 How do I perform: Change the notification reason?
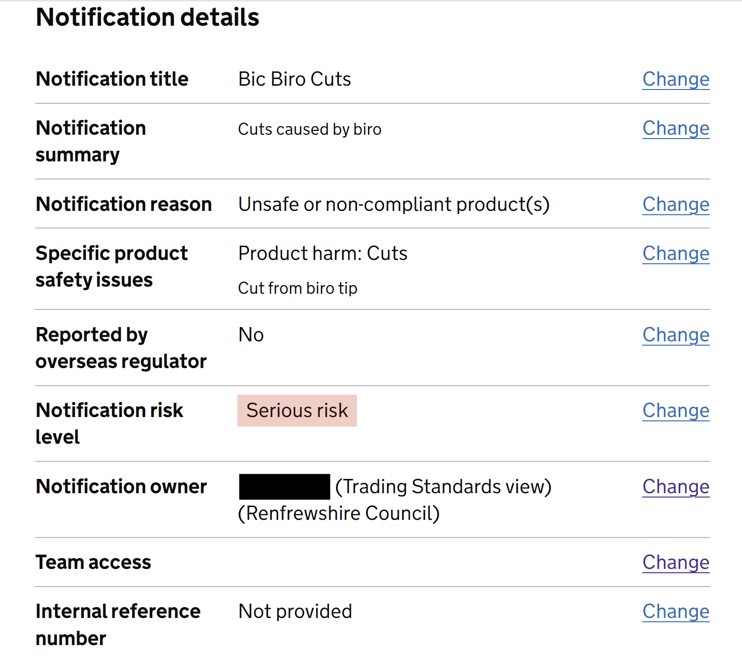[x=675, y=204]
